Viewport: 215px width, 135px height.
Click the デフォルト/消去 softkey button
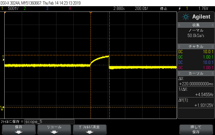[90, 130]
